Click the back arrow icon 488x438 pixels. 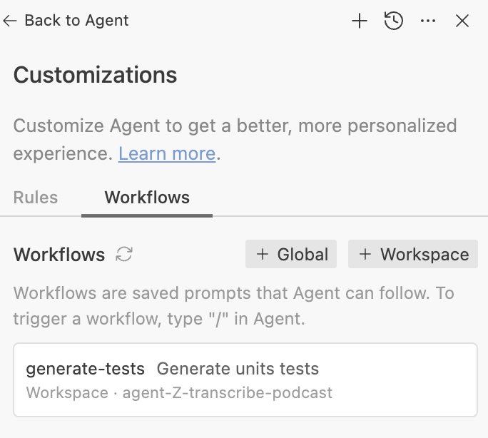(10, 21)
